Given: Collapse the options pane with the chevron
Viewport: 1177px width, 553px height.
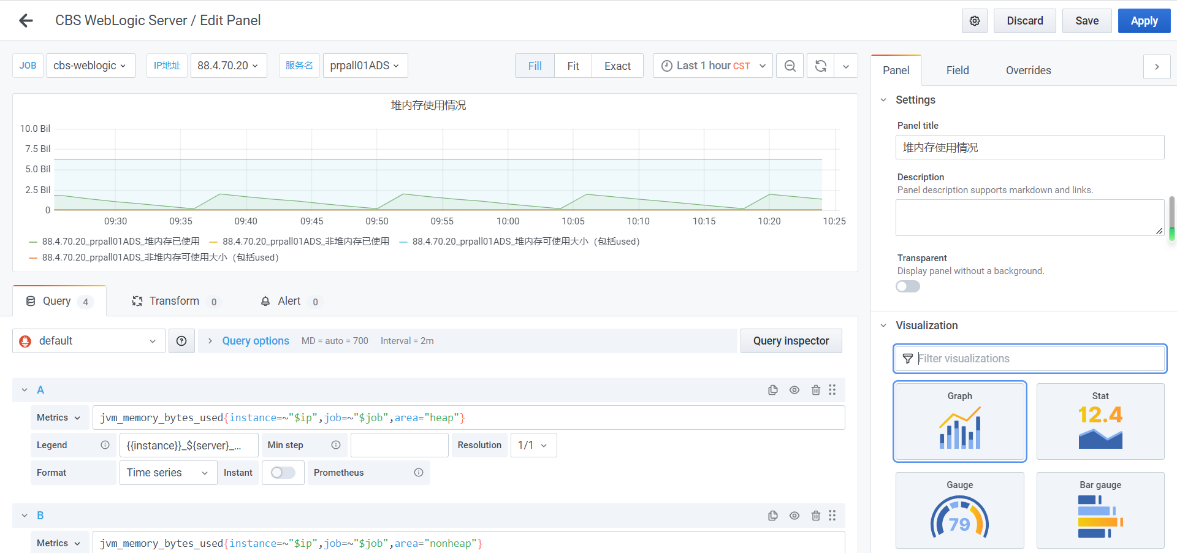Looking at the screenshot, I should click(x=1157, y=67).
